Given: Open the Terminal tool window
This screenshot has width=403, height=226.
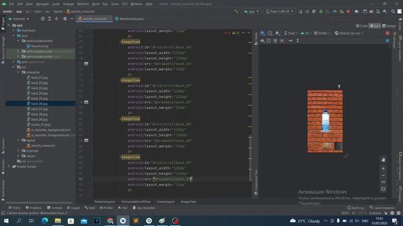Looking at the screenshot, I should (55, 208).
